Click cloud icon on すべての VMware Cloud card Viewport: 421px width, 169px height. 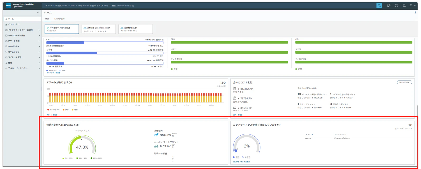click(48, 28)
